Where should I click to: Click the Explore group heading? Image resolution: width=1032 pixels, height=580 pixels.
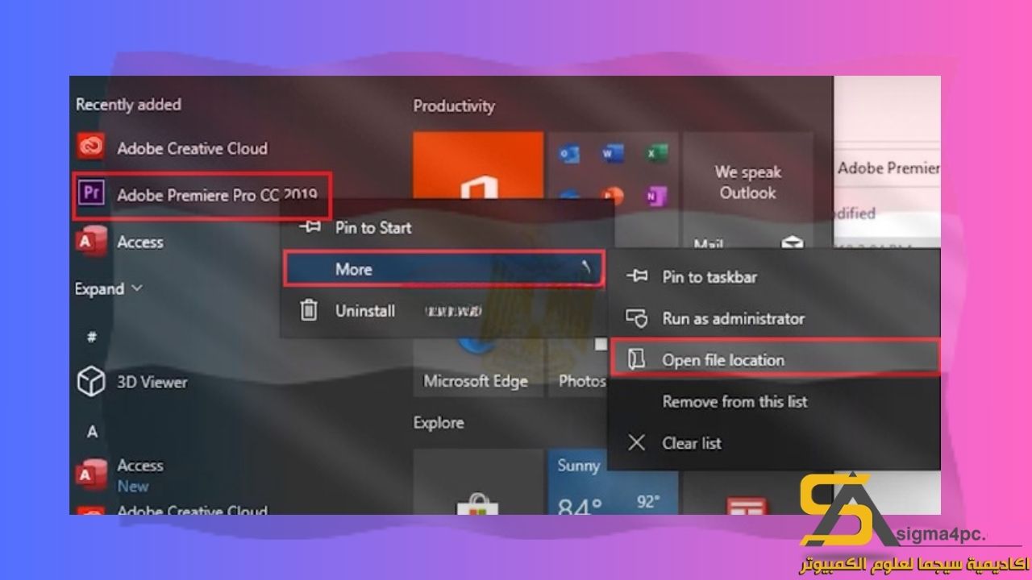(x=439, y=422)
